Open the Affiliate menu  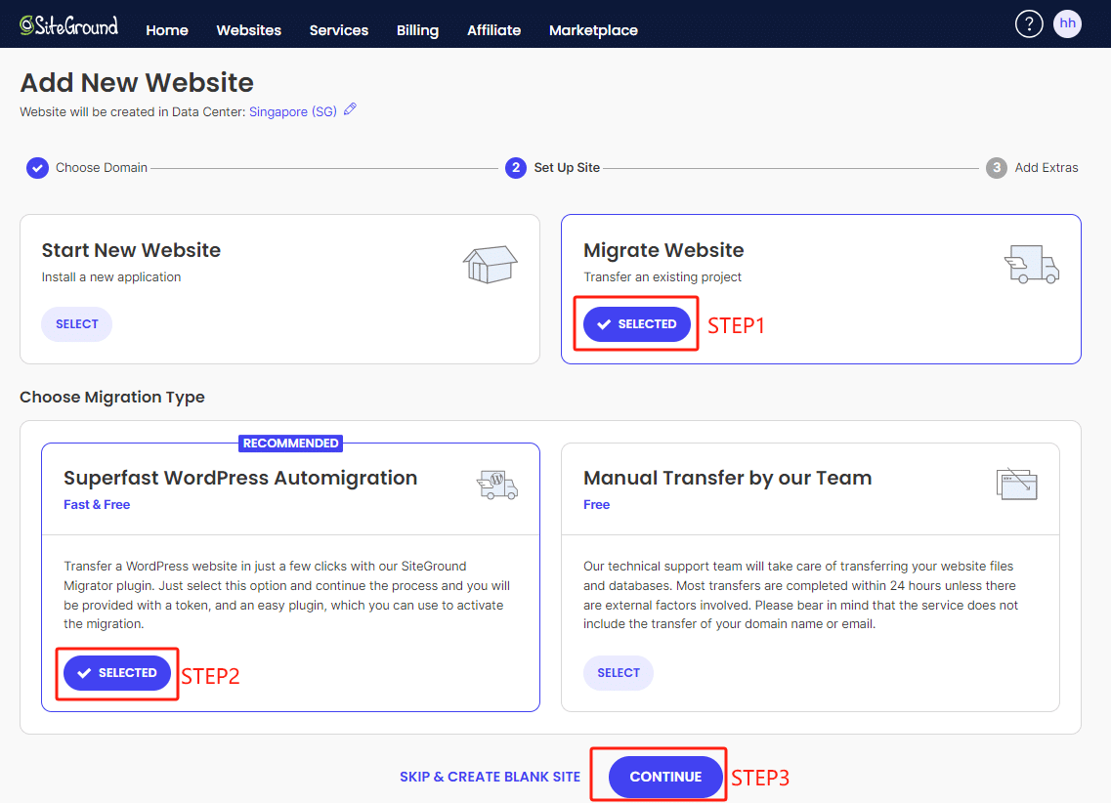[x=493, y=30]
